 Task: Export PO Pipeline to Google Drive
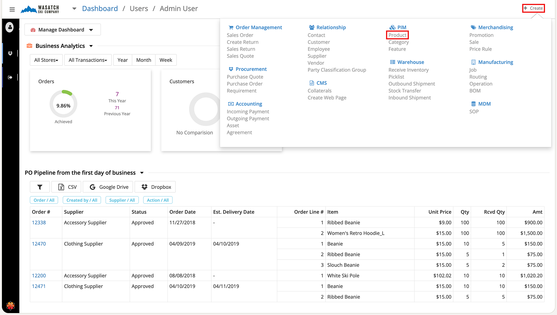[x=108, y=187]
